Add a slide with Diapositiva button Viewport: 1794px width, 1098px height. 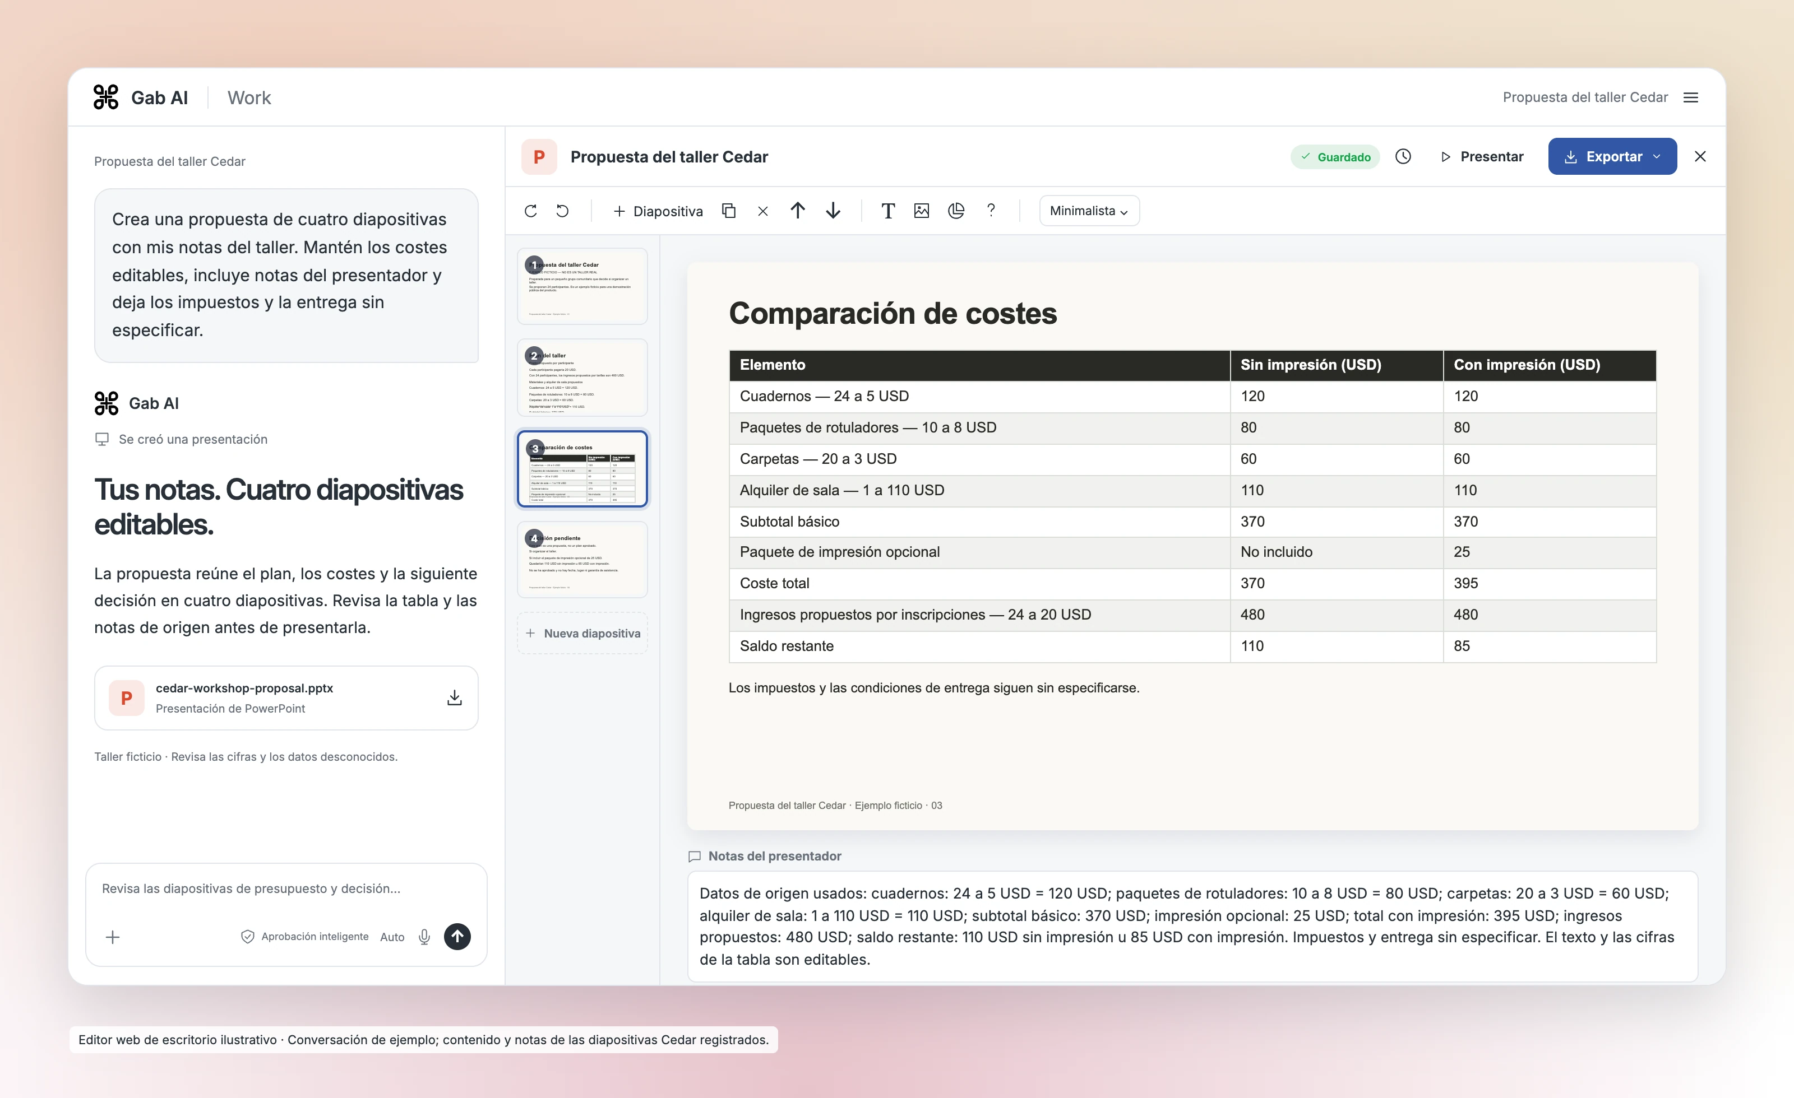pyautogui.click(x=658, y=211)
